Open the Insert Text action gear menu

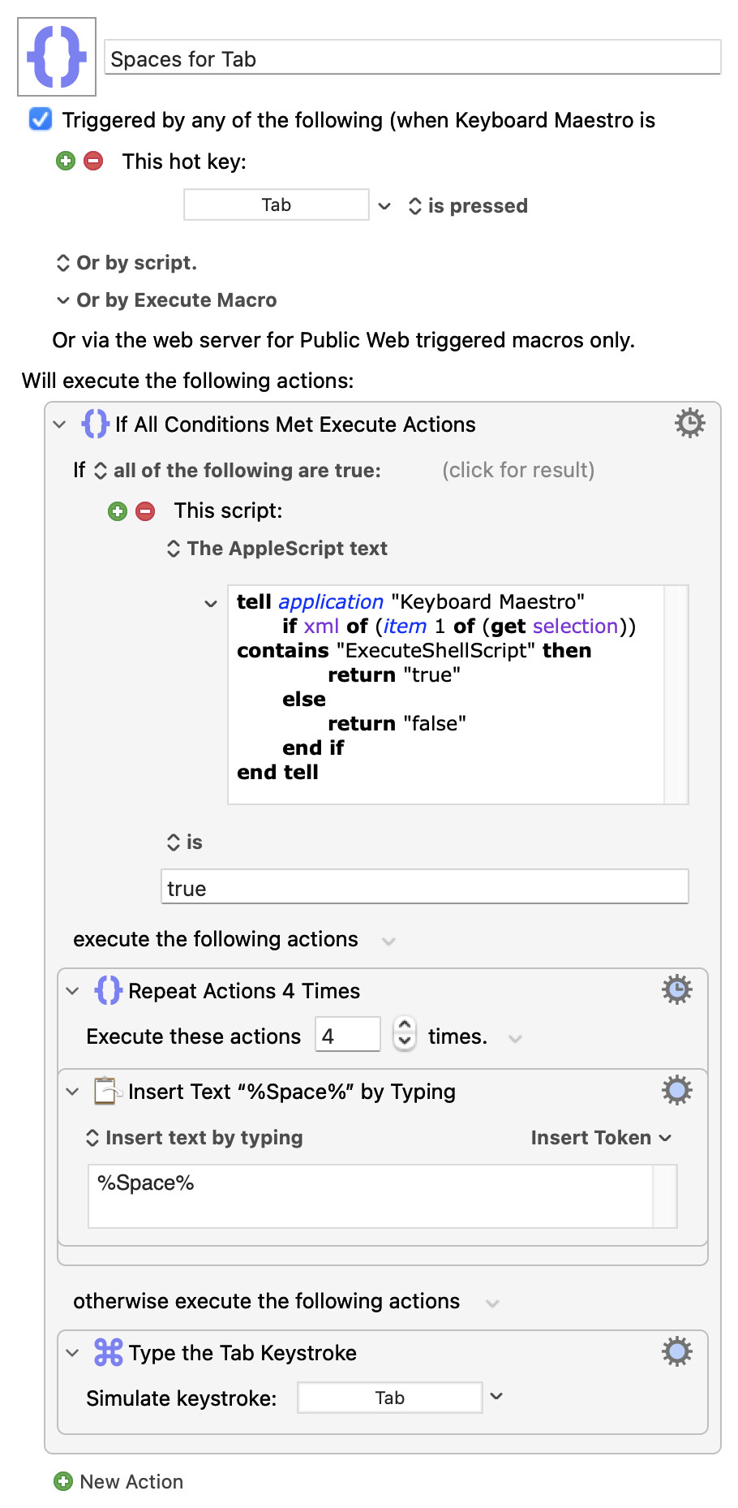click(676, 1090)
